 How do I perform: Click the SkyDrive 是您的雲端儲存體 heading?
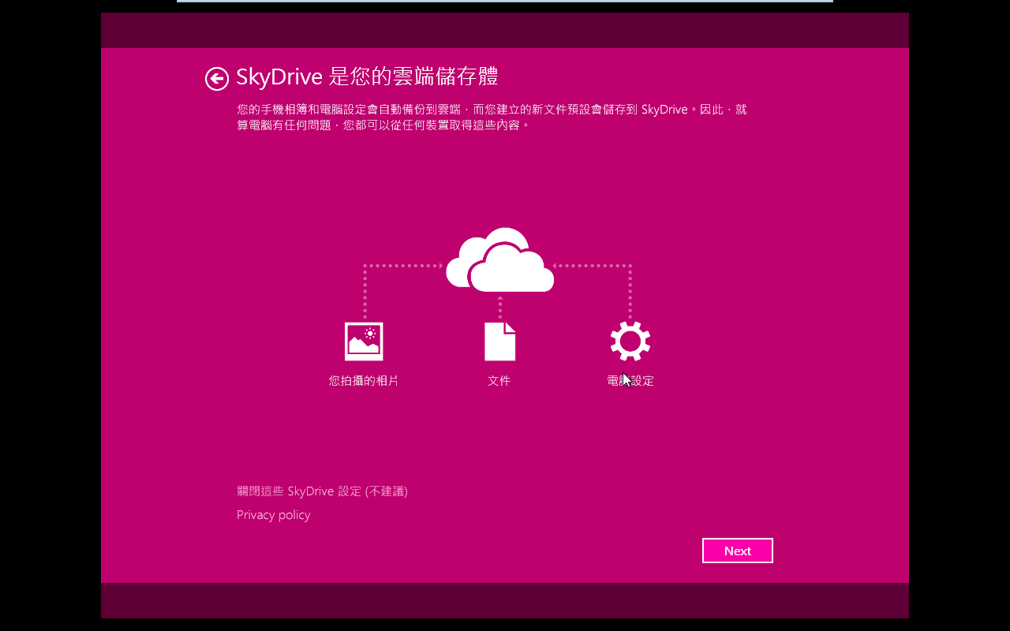coord(367,77)
